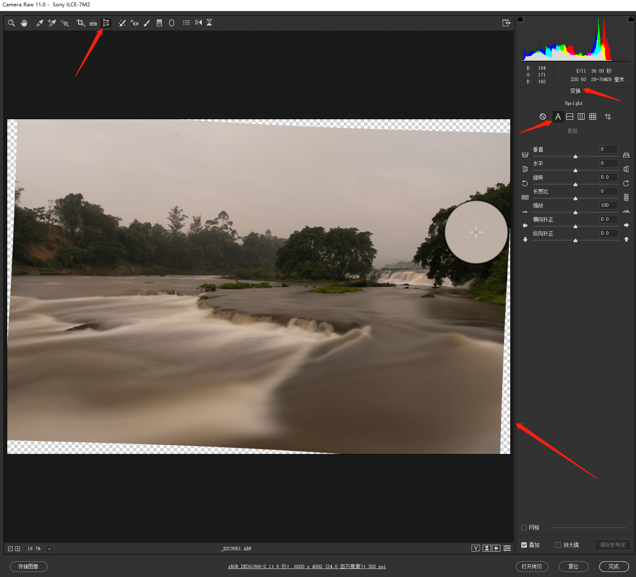The image size is (636, 577).
Task: Select the Straighten tool
Action: (x=93, y=23)
